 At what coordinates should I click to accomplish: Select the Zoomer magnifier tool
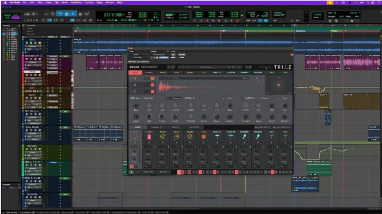coord(53,14)
